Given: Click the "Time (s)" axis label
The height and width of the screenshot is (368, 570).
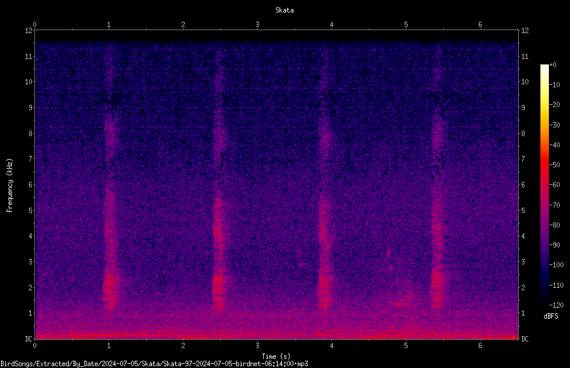Looking at the screenshot, I should point(276,357).
